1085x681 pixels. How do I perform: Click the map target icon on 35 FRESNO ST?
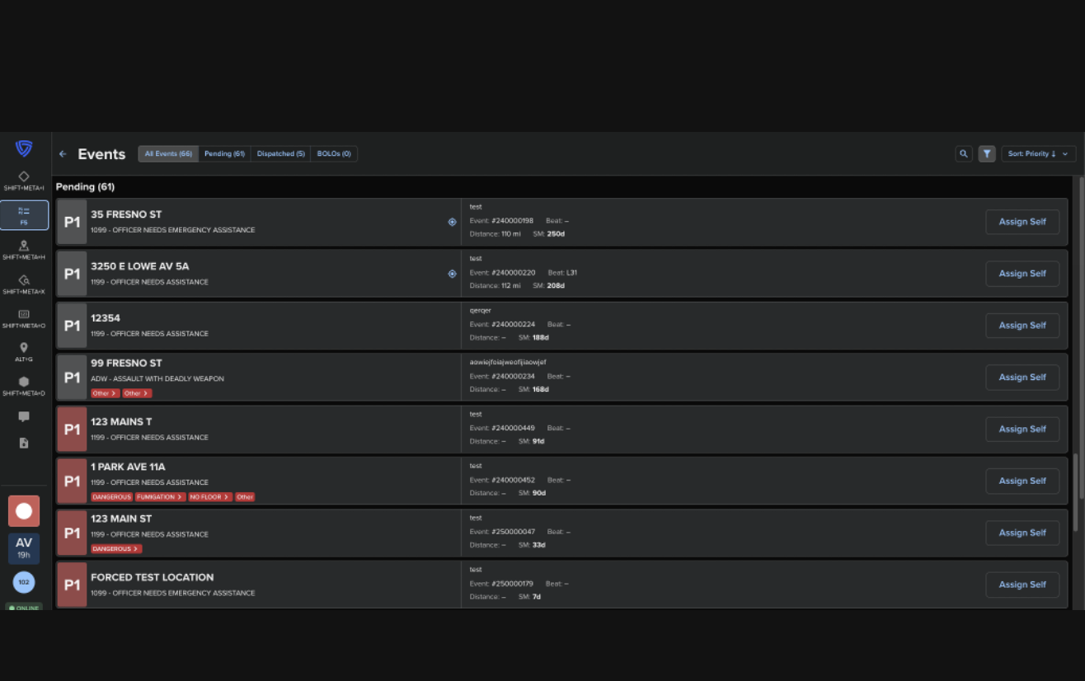click(452, 221)
